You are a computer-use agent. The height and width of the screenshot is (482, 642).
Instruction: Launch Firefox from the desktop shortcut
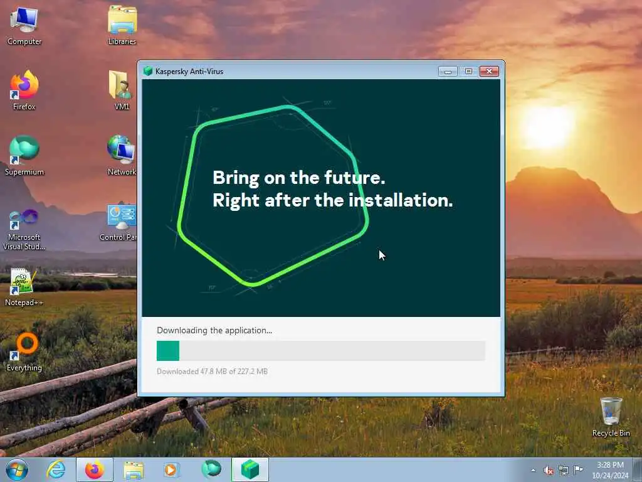pos(24,90)
